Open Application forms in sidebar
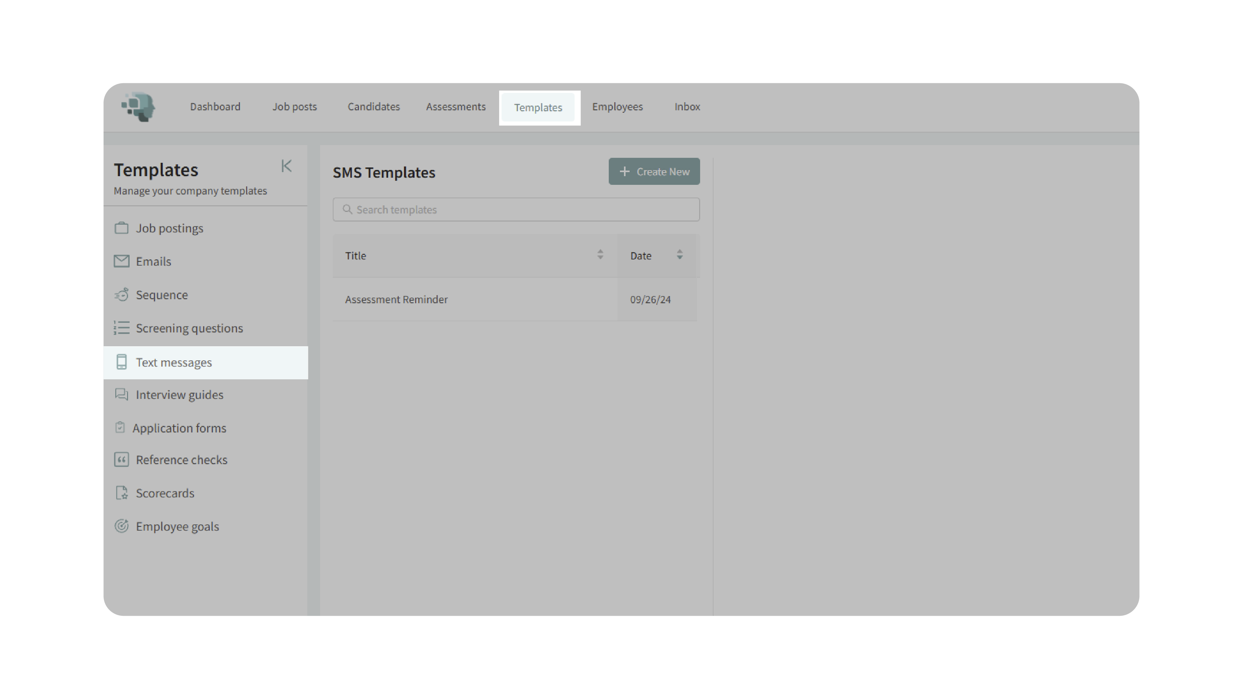The height and width of the screenshot is (699, 1243). (179, 428)
